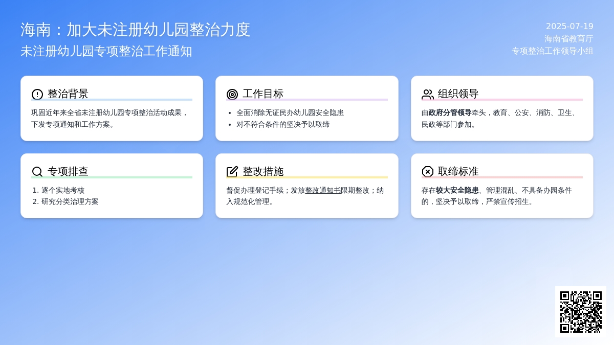Click 专项整治工作领导小组 text
Screen dimensions: 614x345
coord(553,51)
